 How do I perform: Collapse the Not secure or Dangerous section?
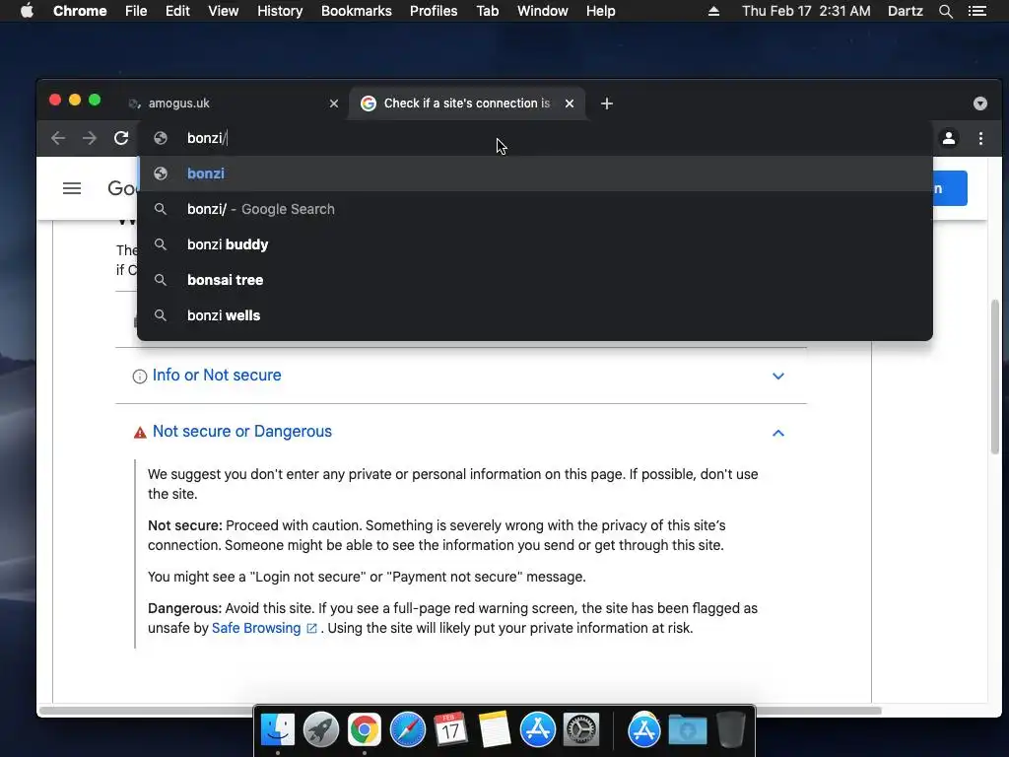tap(778, 433)
